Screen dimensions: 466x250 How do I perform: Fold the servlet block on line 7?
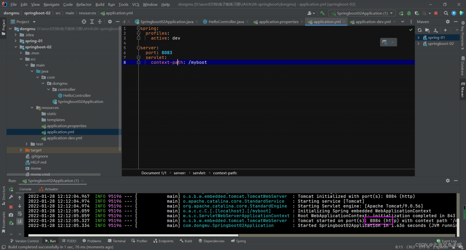pyautogui.click(x=138, y=58)
